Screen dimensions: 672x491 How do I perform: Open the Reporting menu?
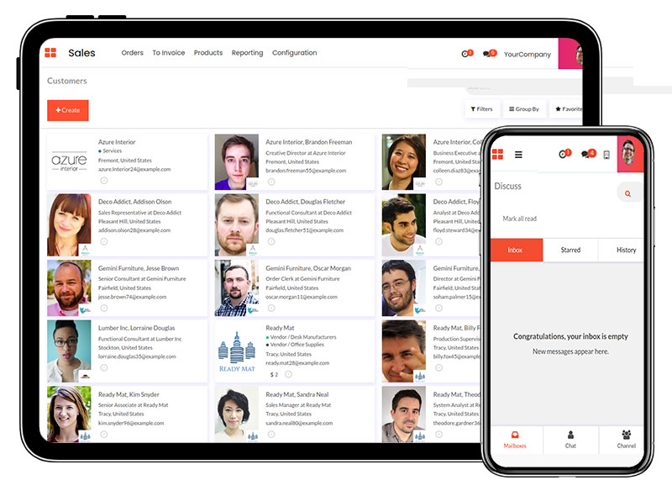point(247,53)
